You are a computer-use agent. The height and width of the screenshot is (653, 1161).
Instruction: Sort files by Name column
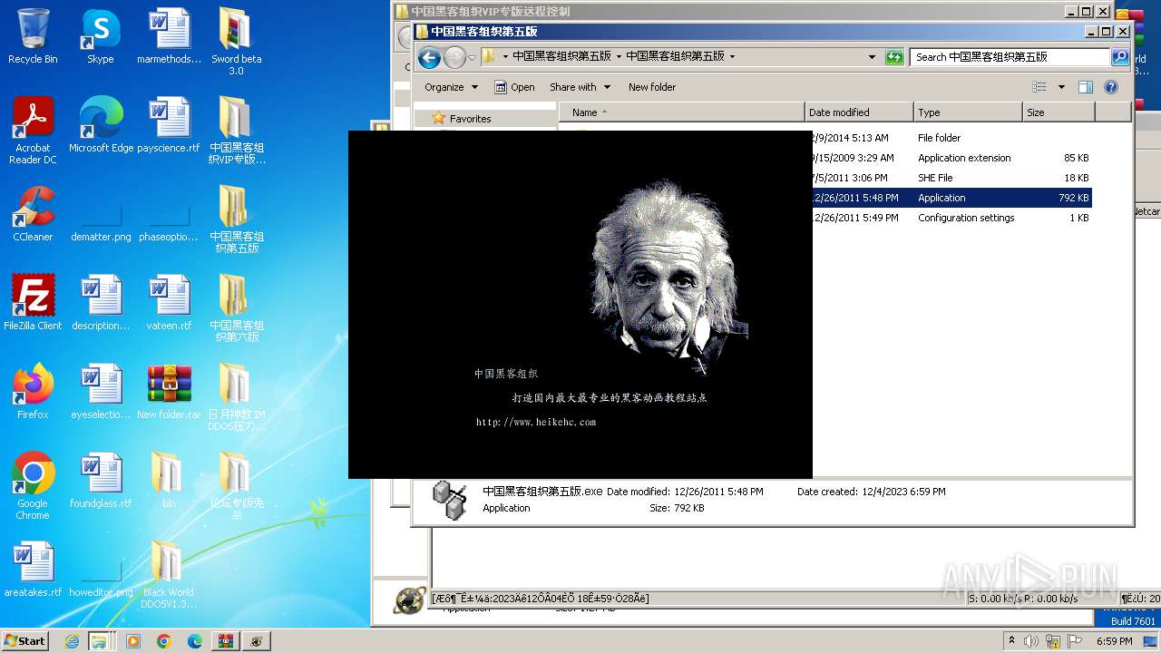tap(681, 112)
